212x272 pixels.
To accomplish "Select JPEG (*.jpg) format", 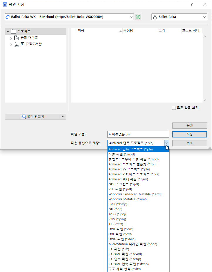I will [138, 214].
